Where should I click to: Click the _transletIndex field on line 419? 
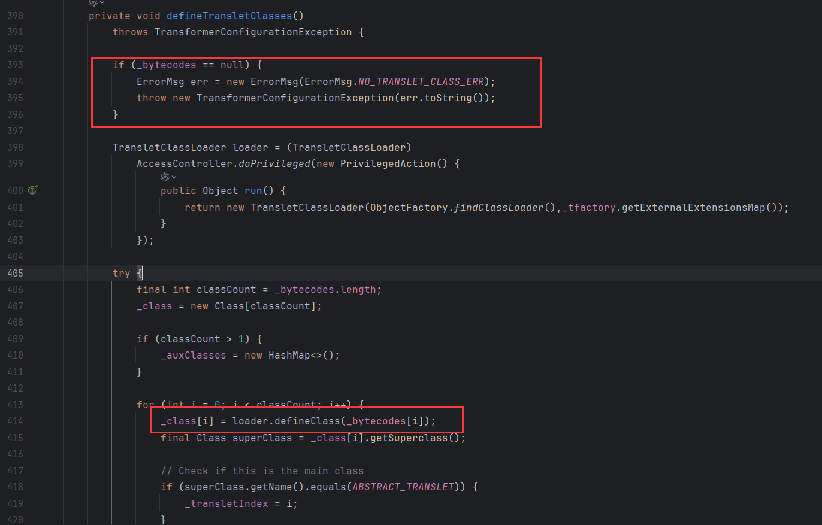coord(226,503)
